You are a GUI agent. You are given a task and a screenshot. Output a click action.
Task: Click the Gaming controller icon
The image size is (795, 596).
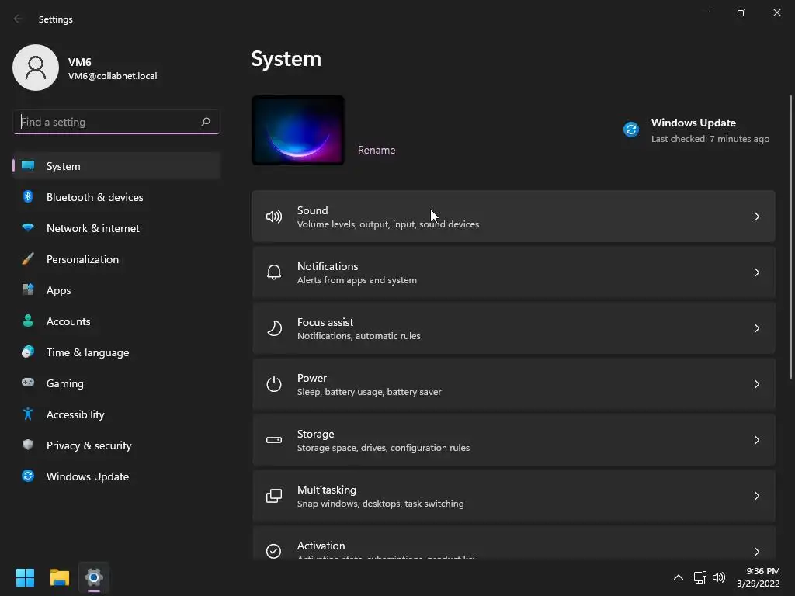(x=28, y=383)
